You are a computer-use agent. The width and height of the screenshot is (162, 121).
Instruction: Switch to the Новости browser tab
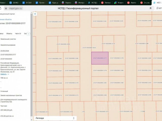(x=3, y=3)
